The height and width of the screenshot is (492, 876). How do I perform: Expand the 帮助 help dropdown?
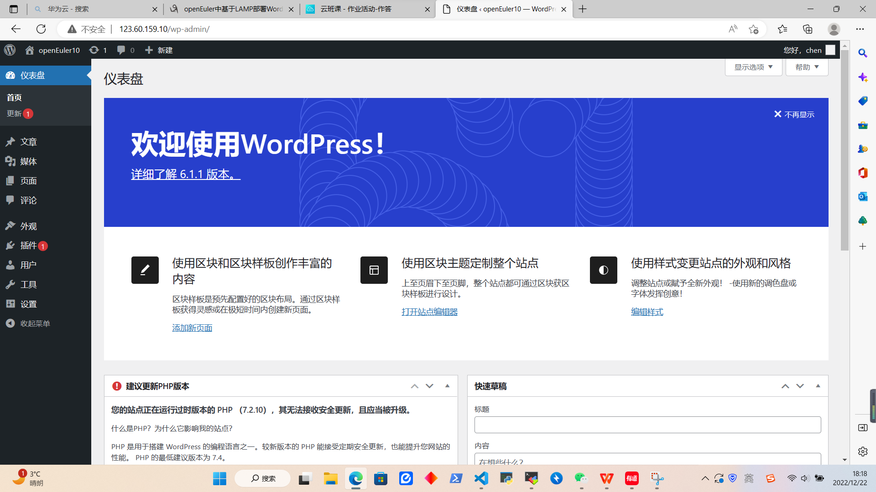click(x=807, y=67)
